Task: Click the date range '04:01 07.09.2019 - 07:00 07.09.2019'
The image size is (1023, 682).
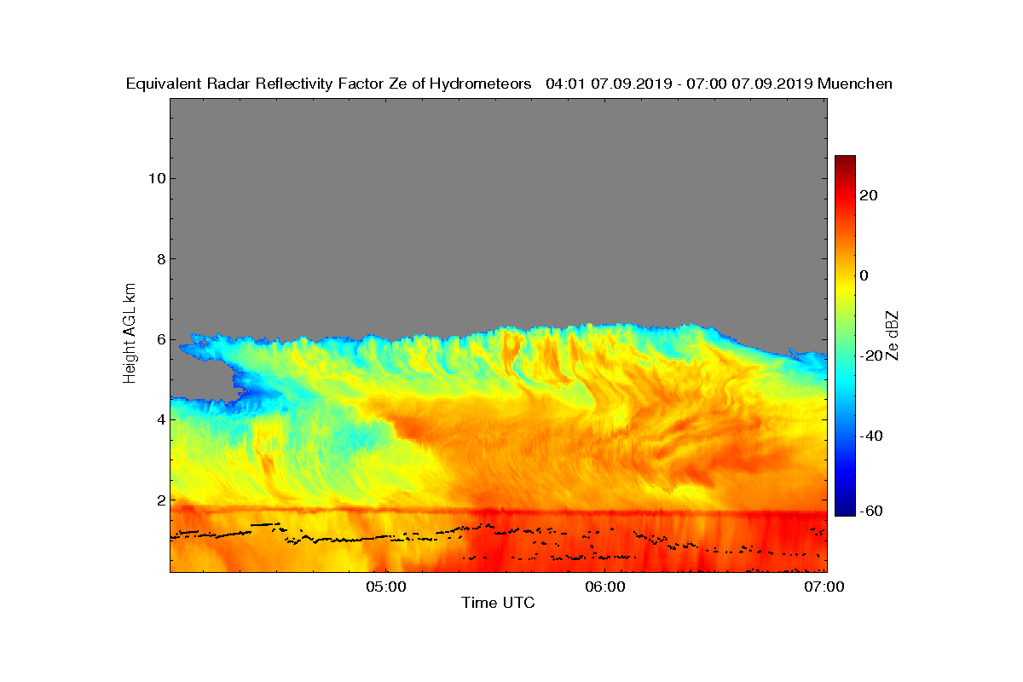Action: (679, 84)
